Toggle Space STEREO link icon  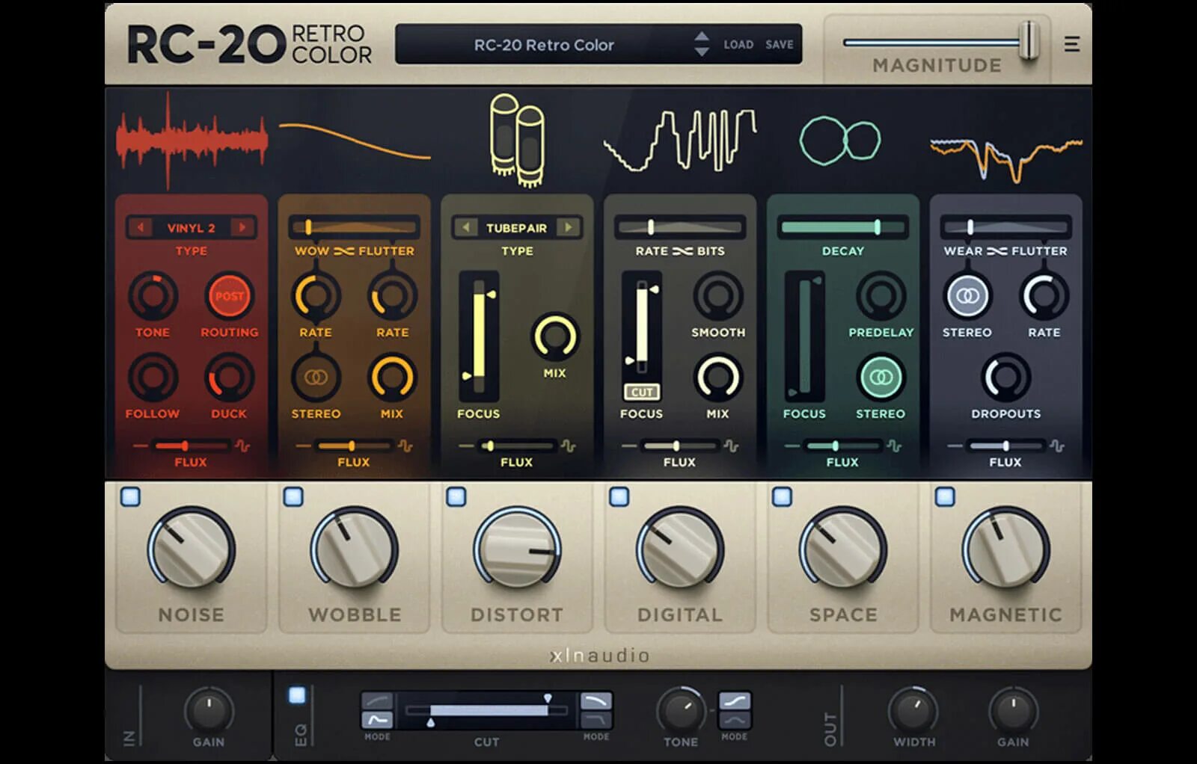[x=881, y=378]
